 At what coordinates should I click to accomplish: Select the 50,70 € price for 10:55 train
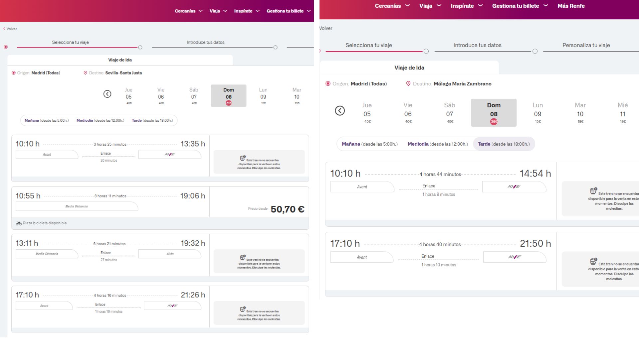point(287,209)
